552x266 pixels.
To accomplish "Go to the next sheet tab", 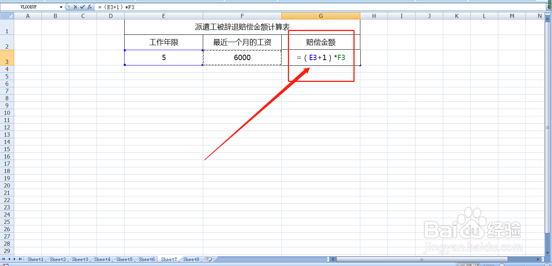I will tap(15, 259).
